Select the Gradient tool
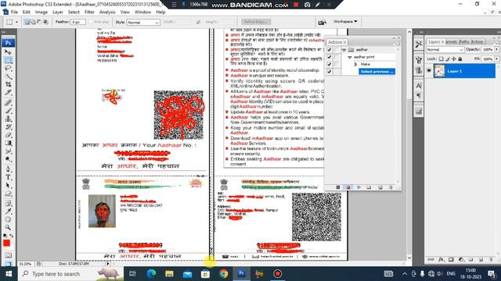Screen dimensions: 501x281 pos(8,143)
